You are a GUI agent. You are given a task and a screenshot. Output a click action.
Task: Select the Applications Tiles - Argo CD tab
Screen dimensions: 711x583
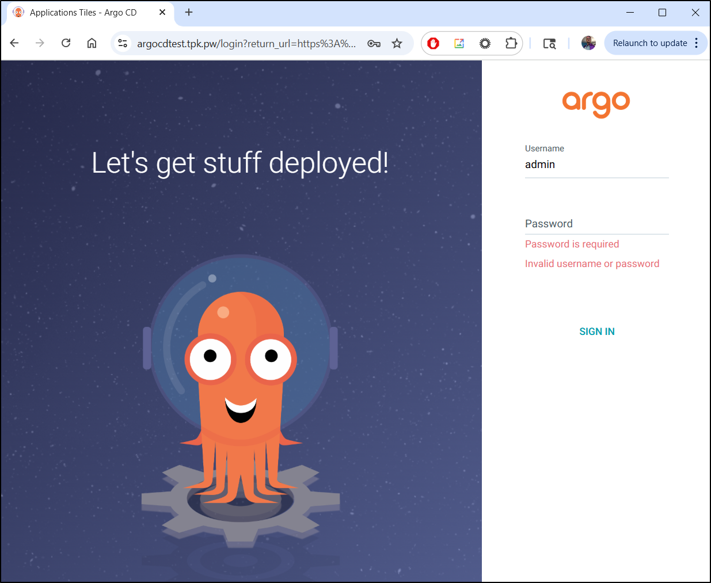(x=83, y=13)
